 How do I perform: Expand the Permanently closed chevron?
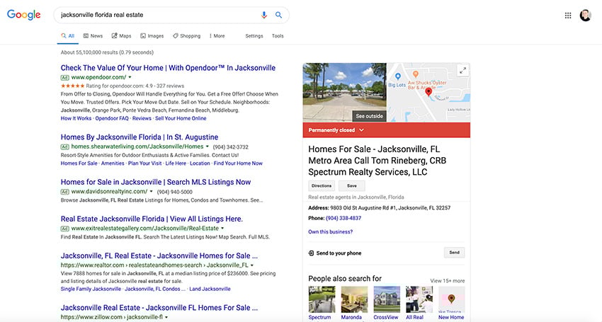pos(361,130)
